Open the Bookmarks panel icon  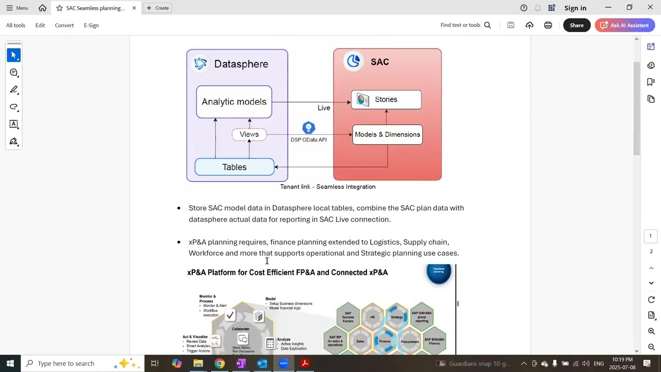click(651, 82)
